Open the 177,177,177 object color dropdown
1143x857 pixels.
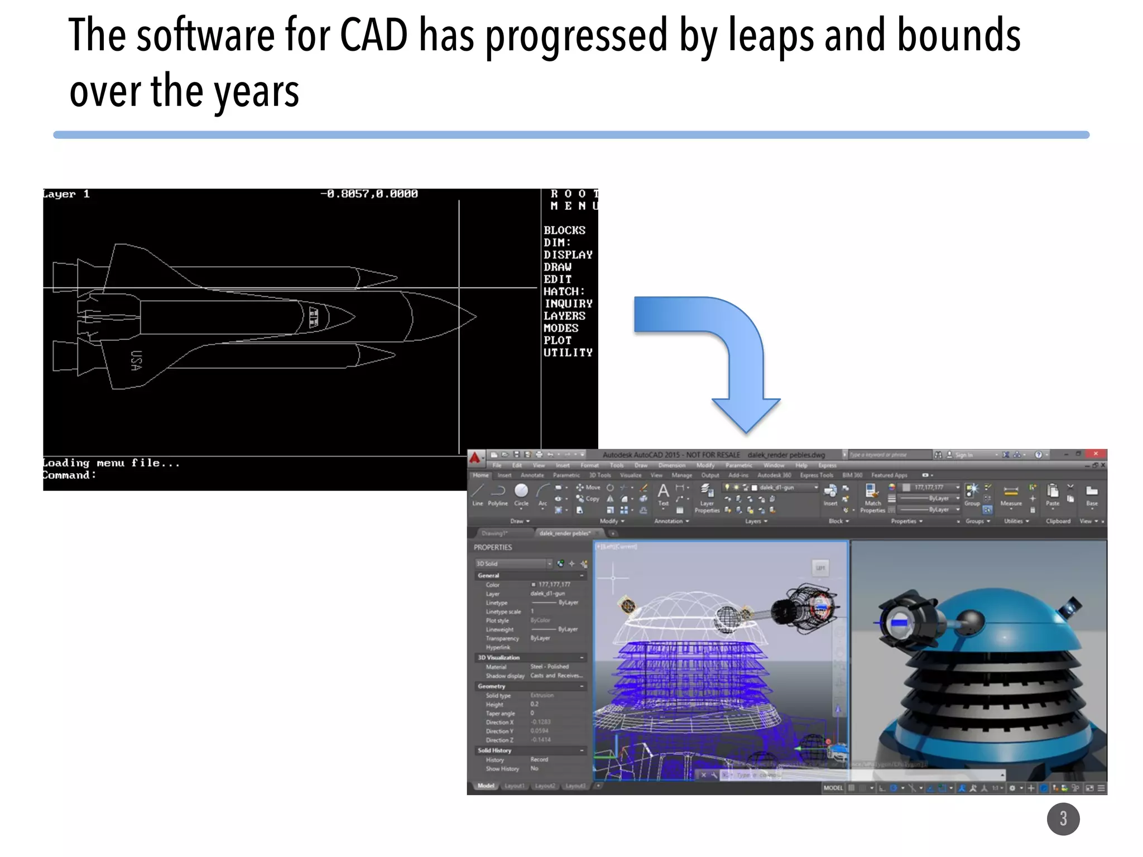(x=958, y=487)
